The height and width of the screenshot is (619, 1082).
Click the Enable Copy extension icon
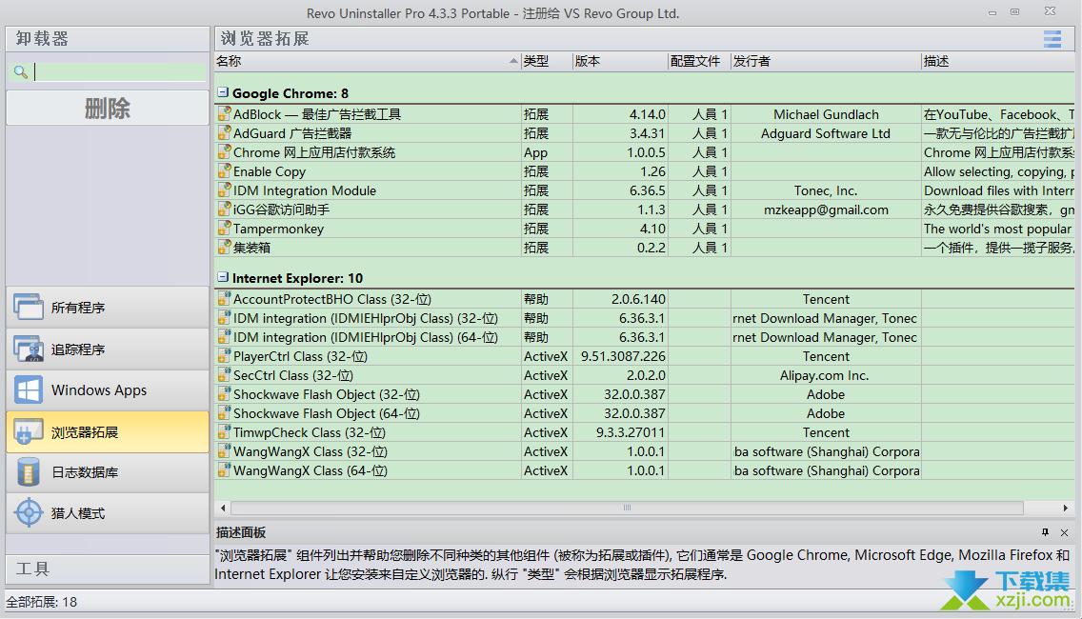click(x=224, y=171)
